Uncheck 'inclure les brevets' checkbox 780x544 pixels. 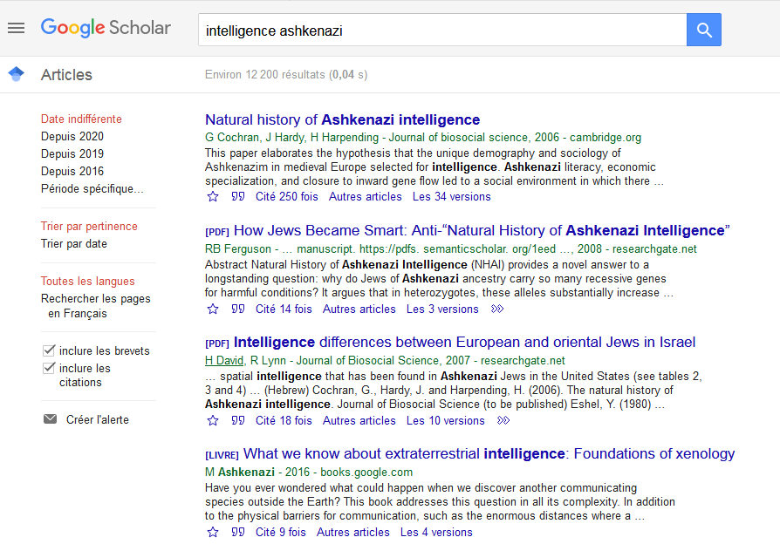pos(49,350)
